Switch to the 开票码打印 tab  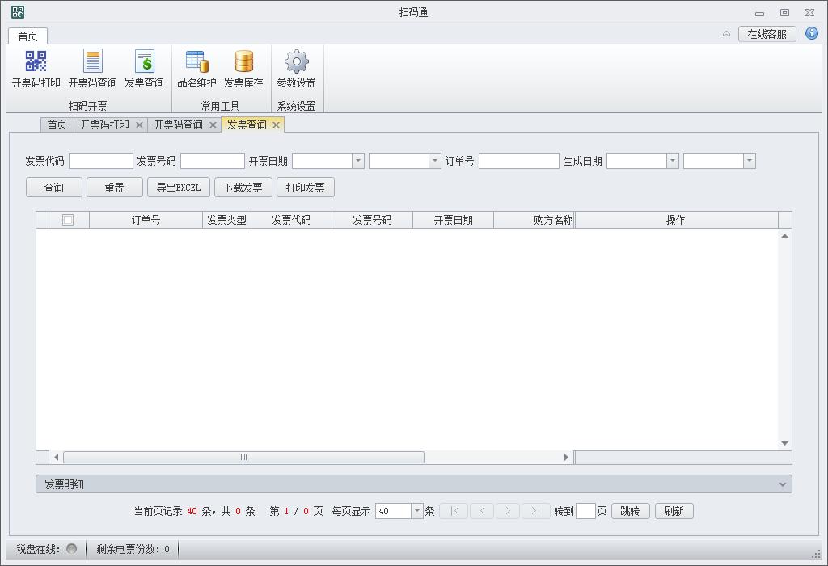(104, 125)
